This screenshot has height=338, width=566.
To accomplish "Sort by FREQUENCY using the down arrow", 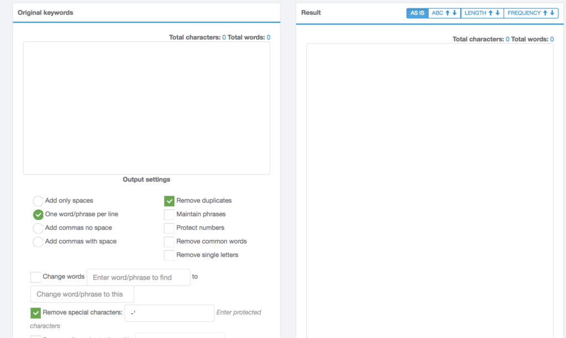I will pos(552,13).
